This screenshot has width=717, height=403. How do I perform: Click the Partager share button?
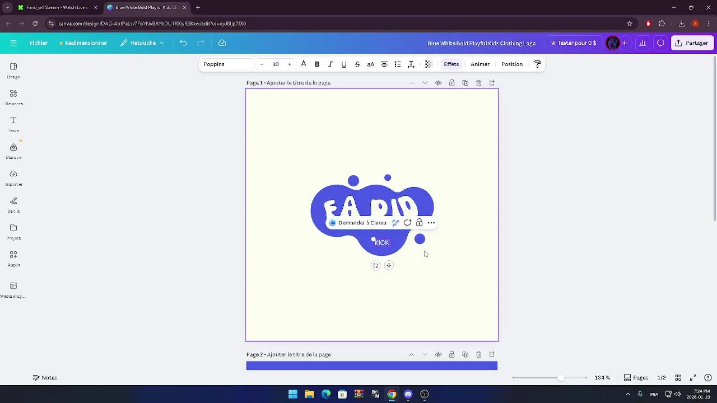(692, 43)
